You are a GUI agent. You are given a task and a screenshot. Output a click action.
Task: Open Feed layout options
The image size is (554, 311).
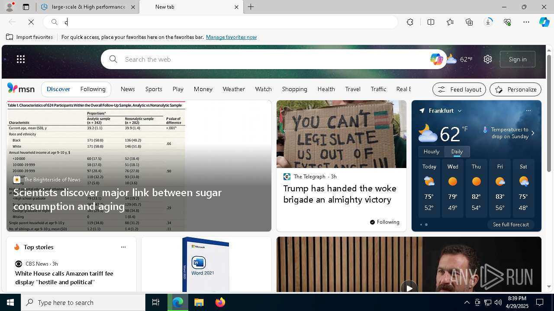(x=459, y=89)
